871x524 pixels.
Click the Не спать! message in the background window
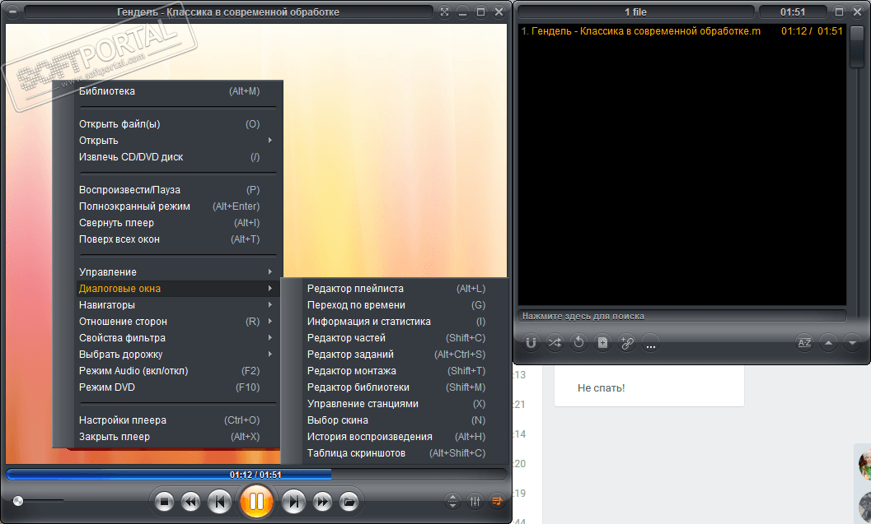coord(601,388)
